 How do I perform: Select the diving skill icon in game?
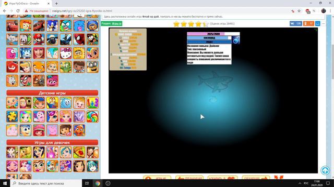tap(236, 40)
